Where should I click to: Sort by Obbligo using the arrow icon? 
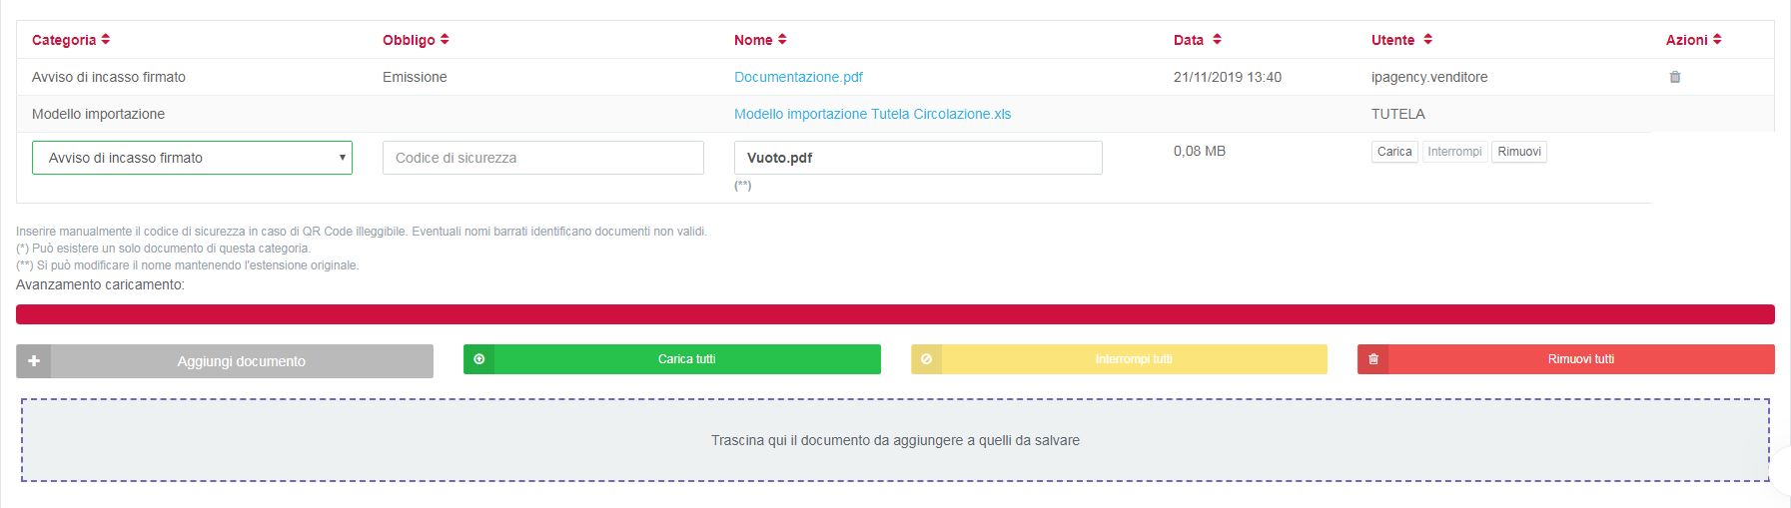(445, 40)
